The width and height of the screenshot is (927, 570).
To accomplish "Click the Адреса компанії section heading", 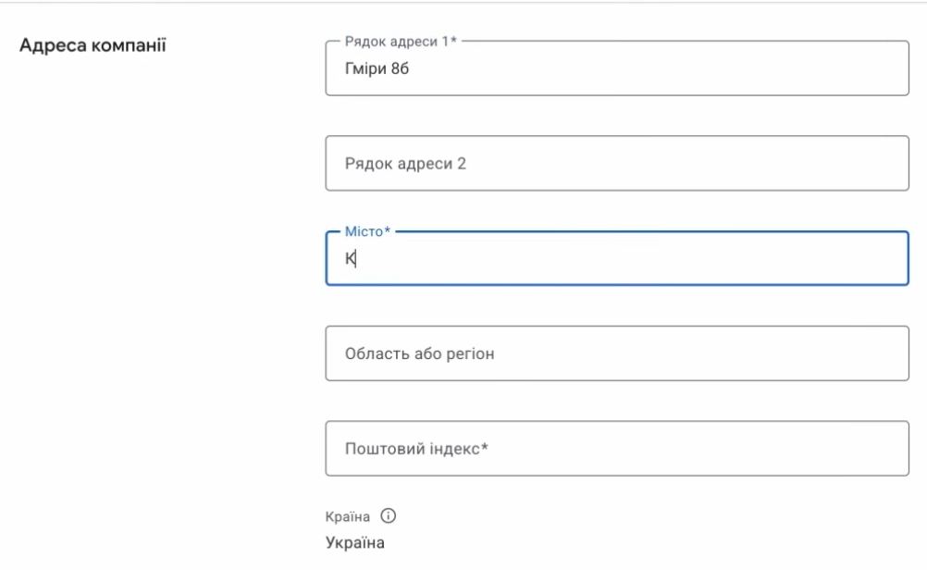I will pos(93,44).
